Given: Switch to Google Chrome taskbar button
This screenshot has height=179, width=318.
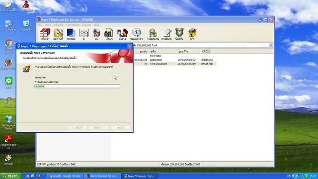Looking at the screenshot, I should coord(65,176).
